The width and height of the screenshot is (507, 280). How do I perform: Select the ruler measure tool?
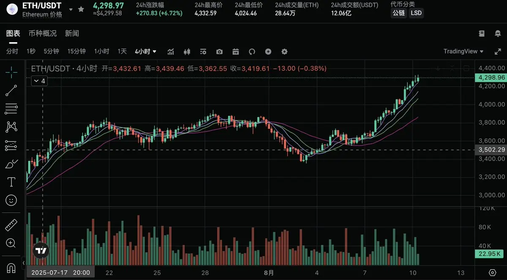[11, 225]
